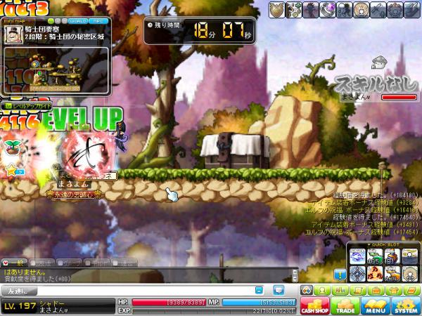Minimize the minimap with green round button
422x316 pixels.
tap(51, 21)
